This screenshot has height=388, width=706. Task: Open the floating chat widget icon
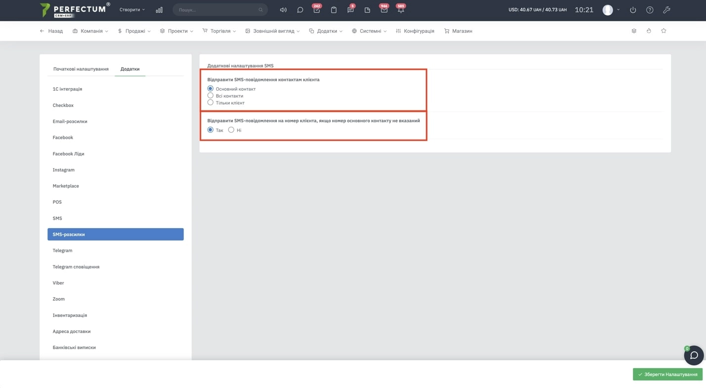click(694, 355)
